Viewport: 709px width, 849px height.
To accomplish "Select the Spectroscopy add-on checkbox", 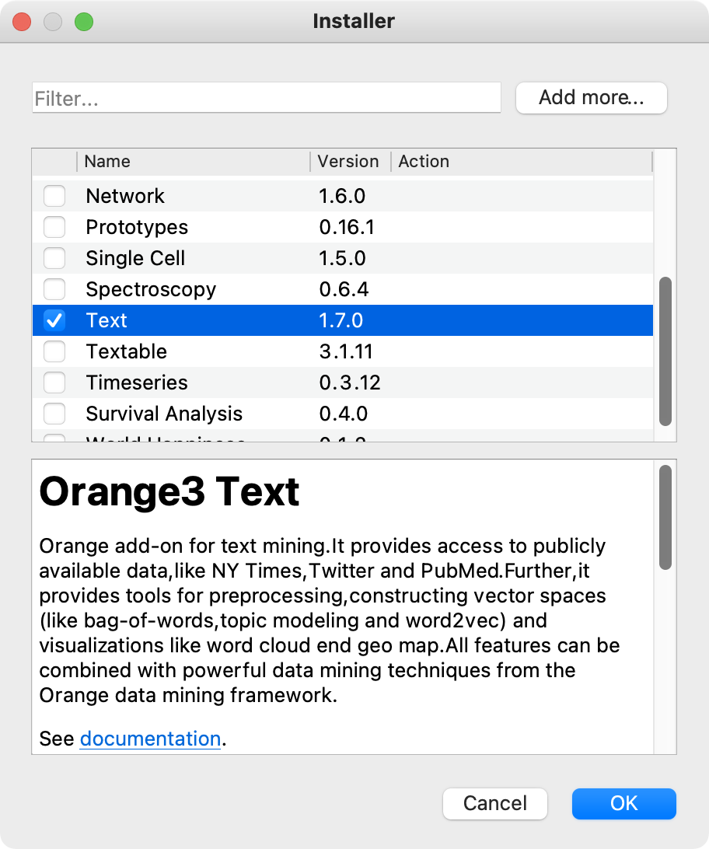I will (54, 289).
